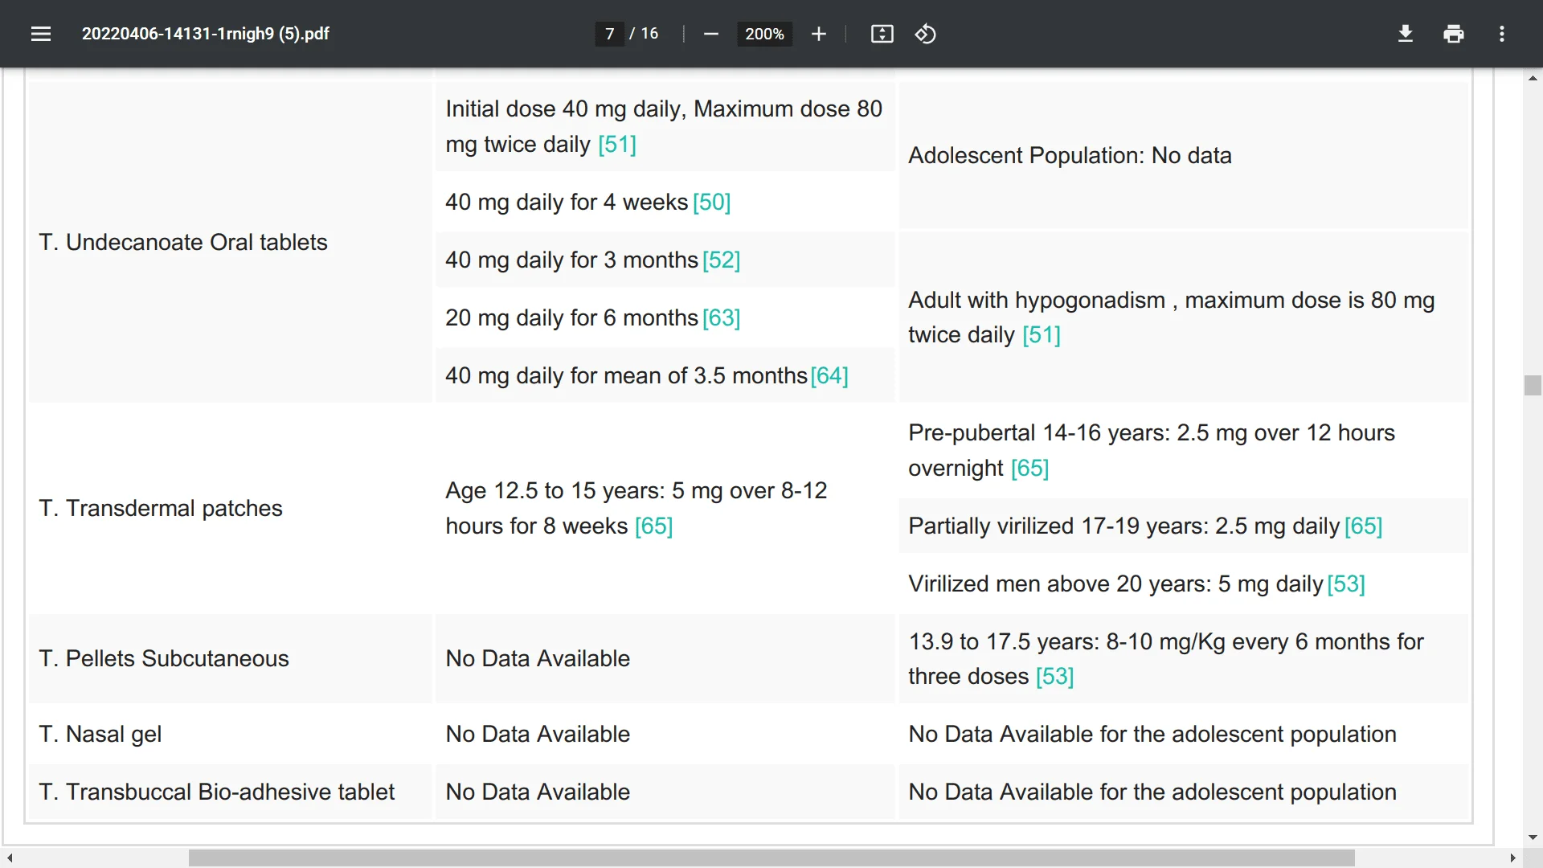Edit the 200% zoom level field
The image size is (1543, 868).
pyautogui.click(x=764, y=34)
